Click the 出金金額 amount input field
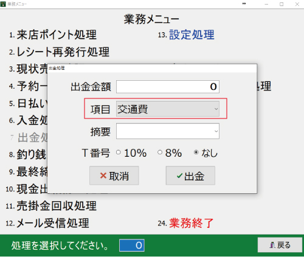 168,87
